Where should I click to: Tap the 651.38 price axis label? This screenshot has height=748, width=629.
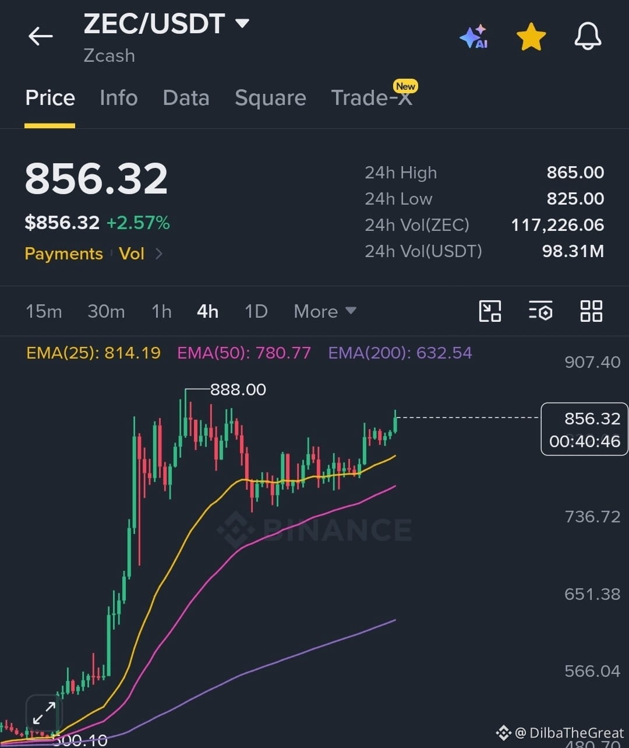592,594
